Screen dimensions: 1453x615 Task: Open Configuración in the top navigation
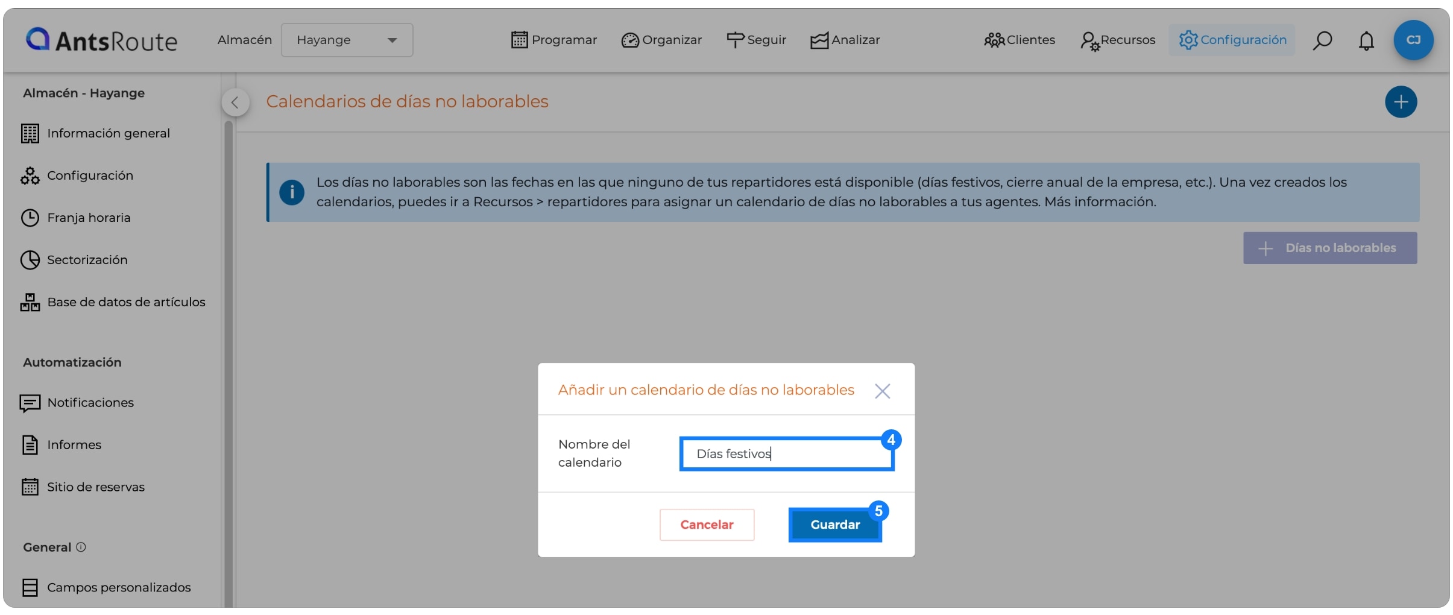click(1232, 40)
